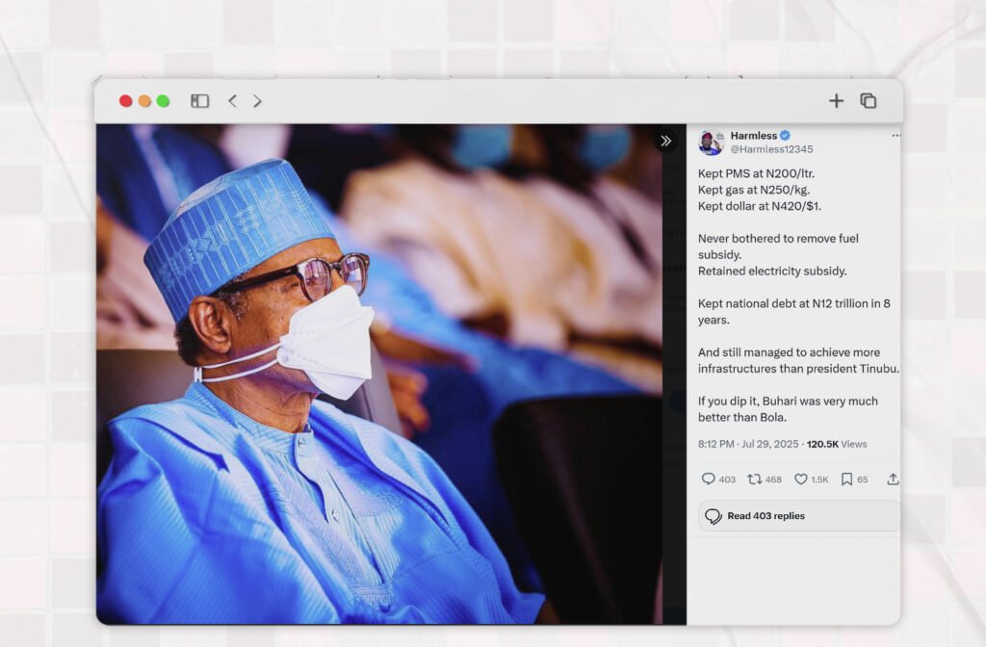Go back with the left chevron

tap(233, 100)
